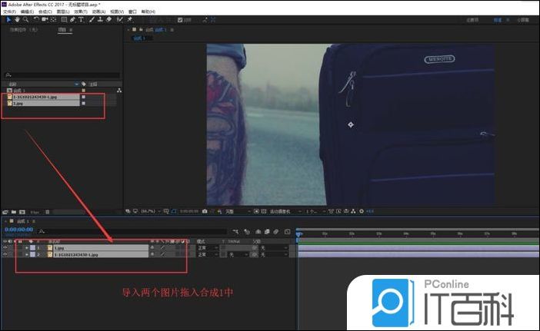
Task: Select the Type text tool
Action: point(81,19)
